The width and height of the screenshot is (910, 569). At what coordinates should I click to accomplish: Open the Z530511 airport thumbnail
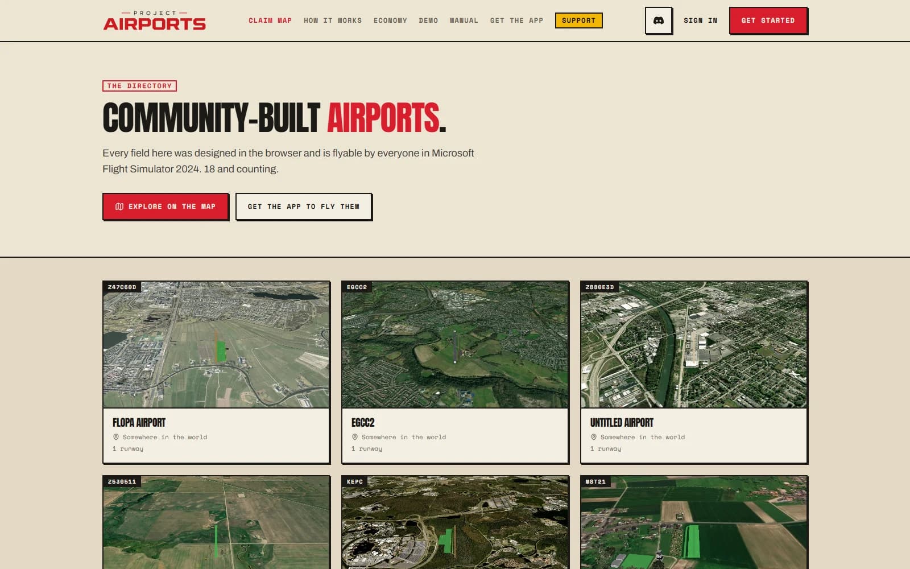point(216,522)
